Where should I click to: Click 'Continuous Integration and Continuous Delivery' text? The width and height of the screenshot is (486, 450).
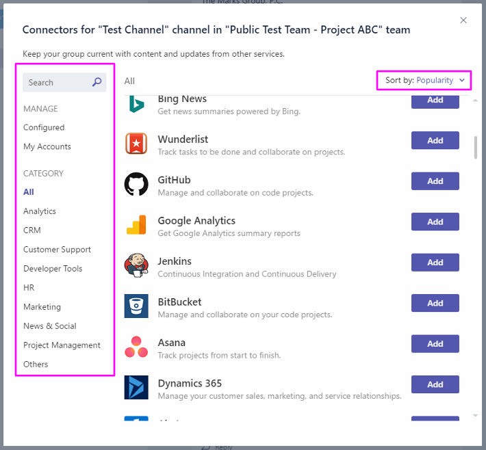(247, 274)
